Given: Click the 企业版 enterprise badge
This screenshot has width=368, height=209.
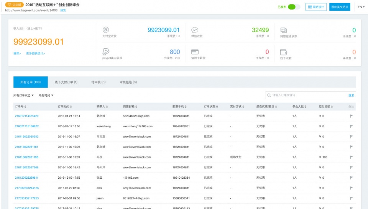Looking at the screenshot, I should 14,5.
